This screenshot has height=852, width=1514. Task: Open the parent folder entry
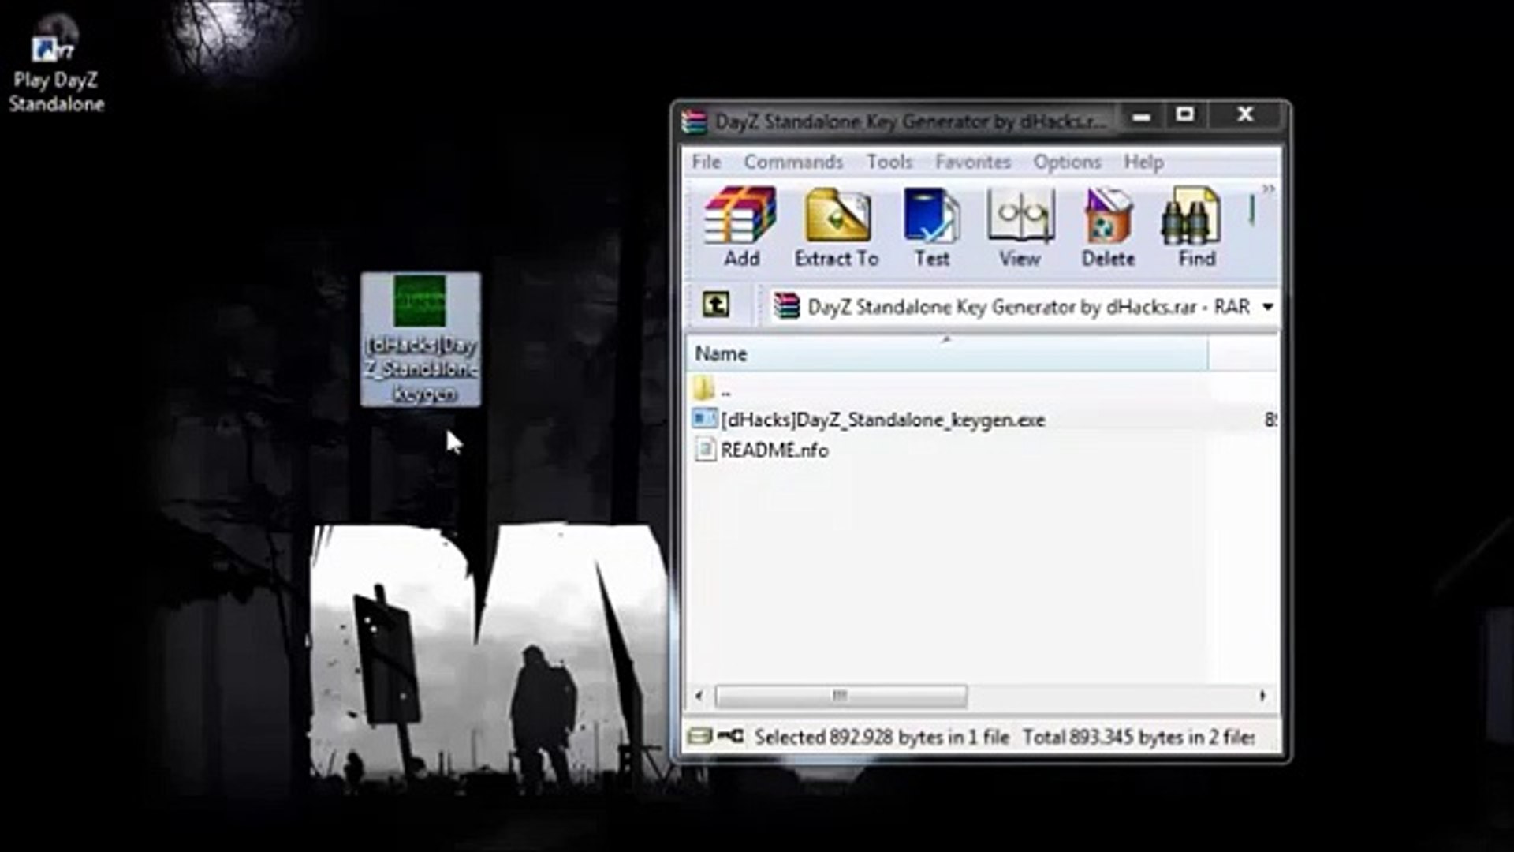pos(714,389)
